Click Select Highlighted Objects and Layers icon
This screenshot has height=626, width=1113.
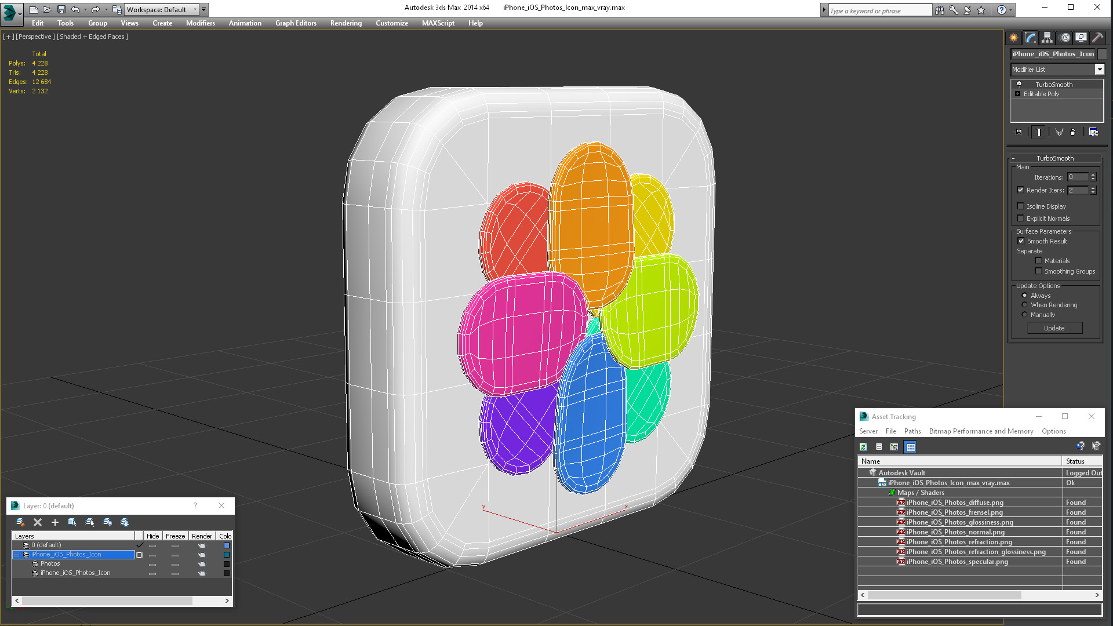[72, 522]
